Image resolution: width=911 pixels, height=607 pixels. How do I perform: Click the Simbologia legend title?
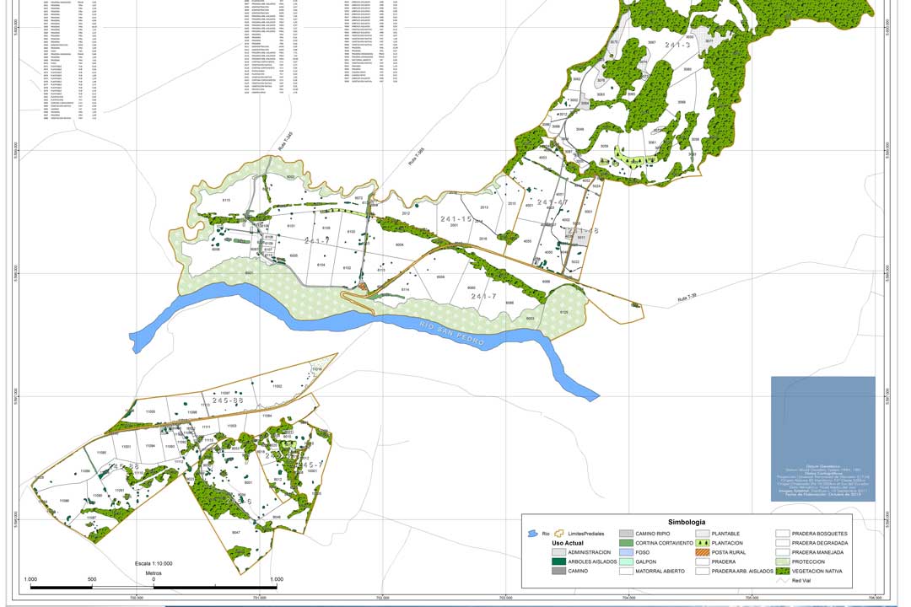(x=686, y=522)
